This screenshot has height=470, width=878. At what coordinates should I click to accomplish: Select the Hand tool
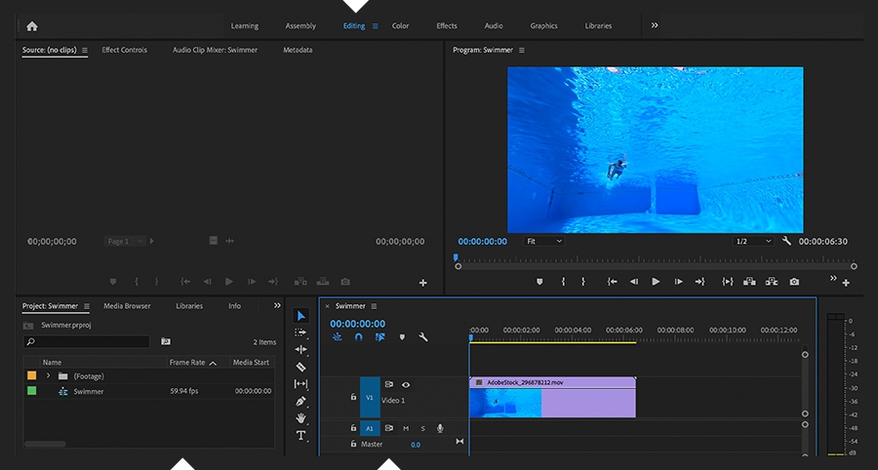[301, 418]
